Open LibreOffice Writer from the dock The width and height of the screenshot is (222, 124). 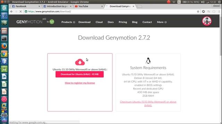[4, 76]
